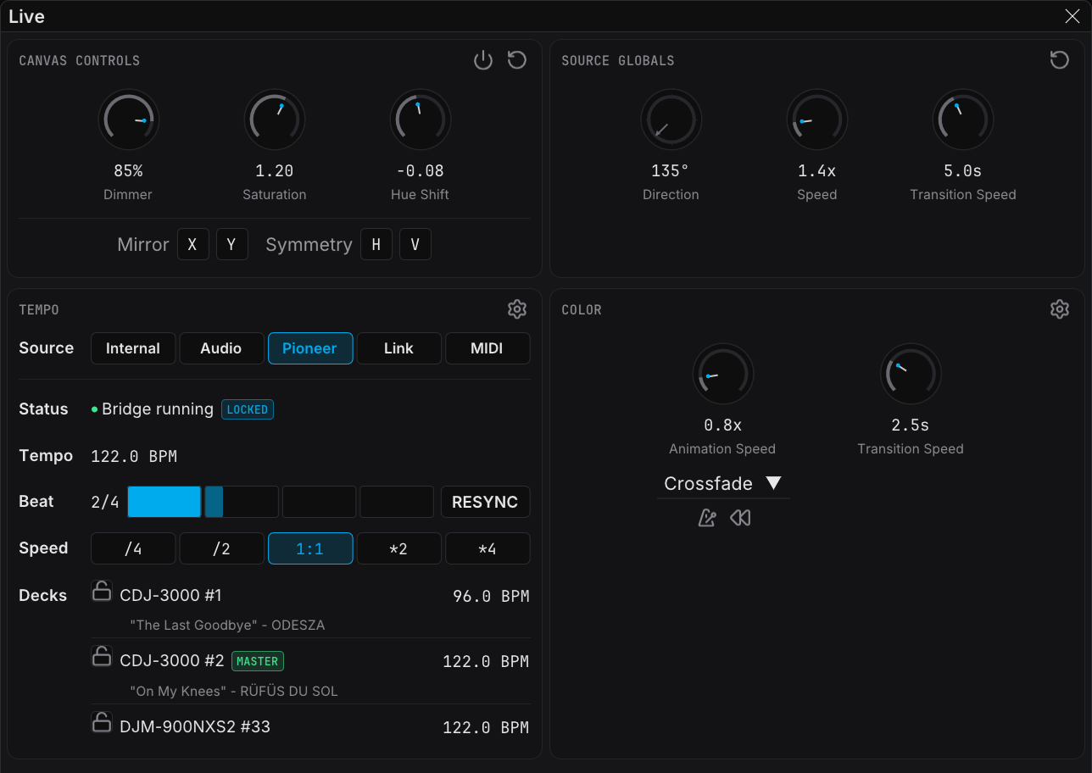Viewport: 1092px width, 773px height.
Task: Select Pioneer tempo source
Action: (310, 348)
